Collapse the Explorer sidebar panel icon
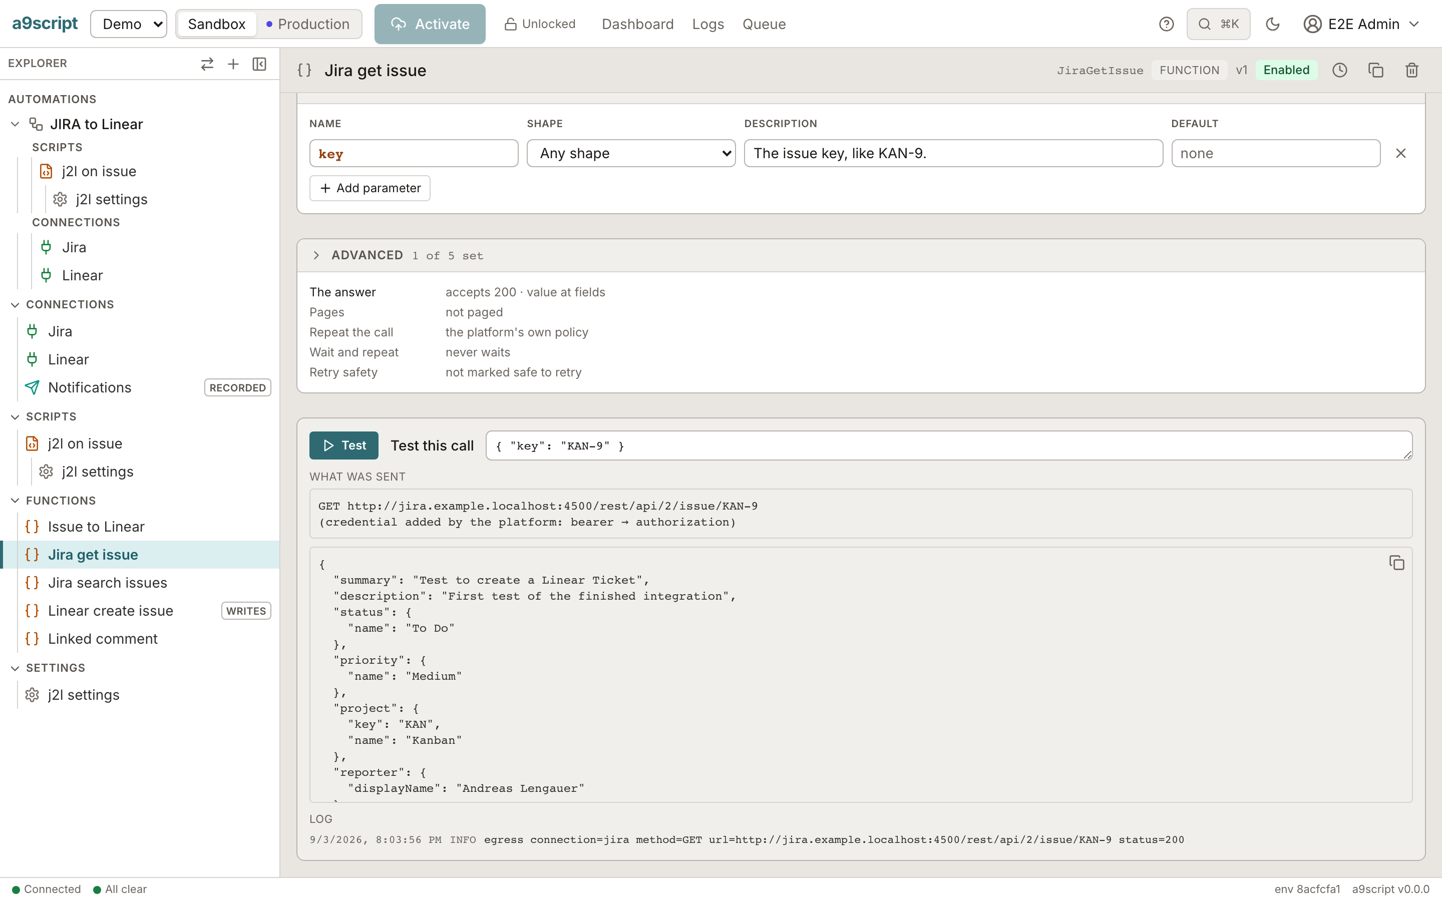Viewport: 1442px width, 901px height. click(x=259, y=64)
